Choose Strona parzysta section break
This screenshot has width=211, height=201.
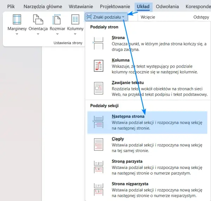coord(147,167)
